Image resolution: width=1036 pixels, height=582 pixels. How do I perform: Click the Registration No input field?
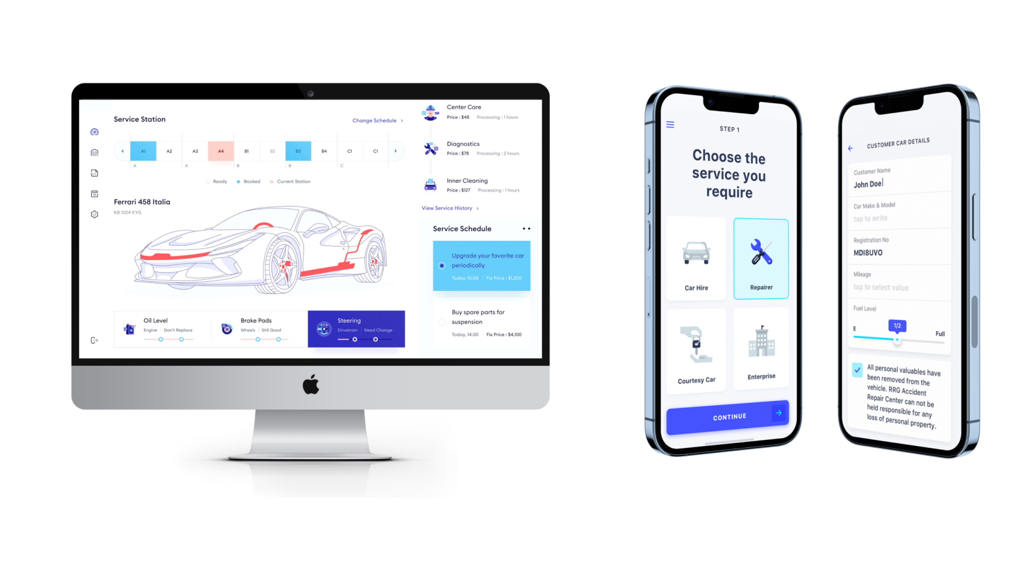pos(895,252)
